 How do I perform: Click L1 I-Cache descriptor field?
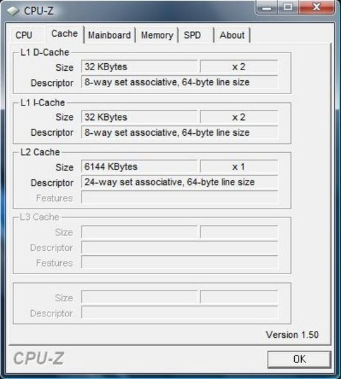pos(179,133)
